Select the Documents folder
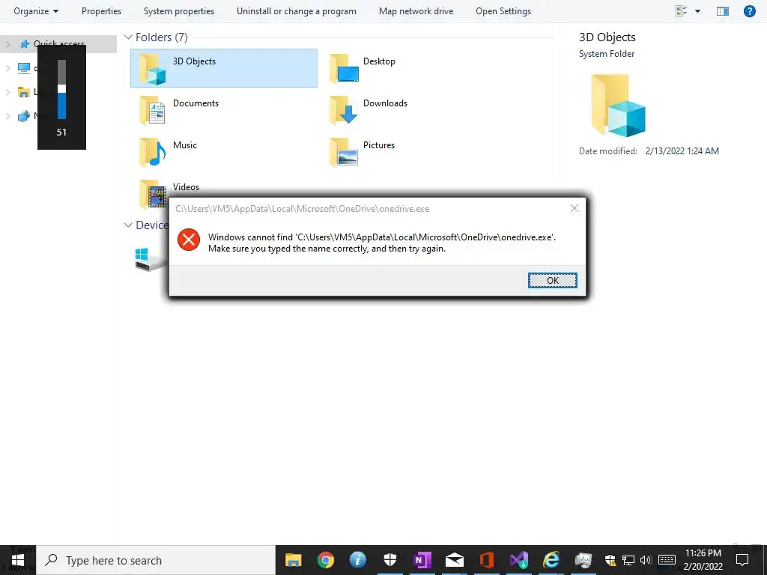 point(180,110)
